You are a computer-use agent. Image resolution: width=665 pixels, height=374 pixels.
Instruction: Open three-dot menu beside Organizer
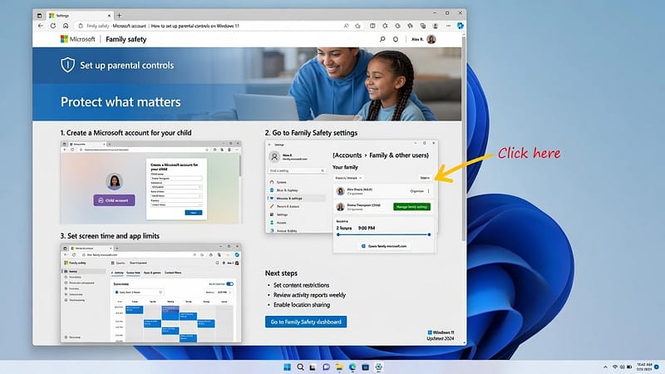click(x=428, y=191)
